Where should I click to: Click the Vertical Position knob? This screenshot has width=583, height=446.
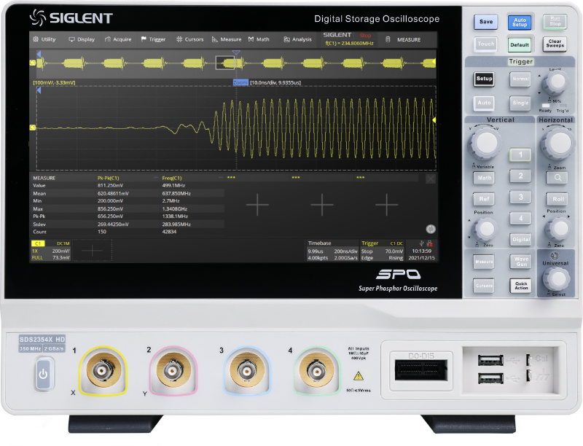click(x=485, y=230)
